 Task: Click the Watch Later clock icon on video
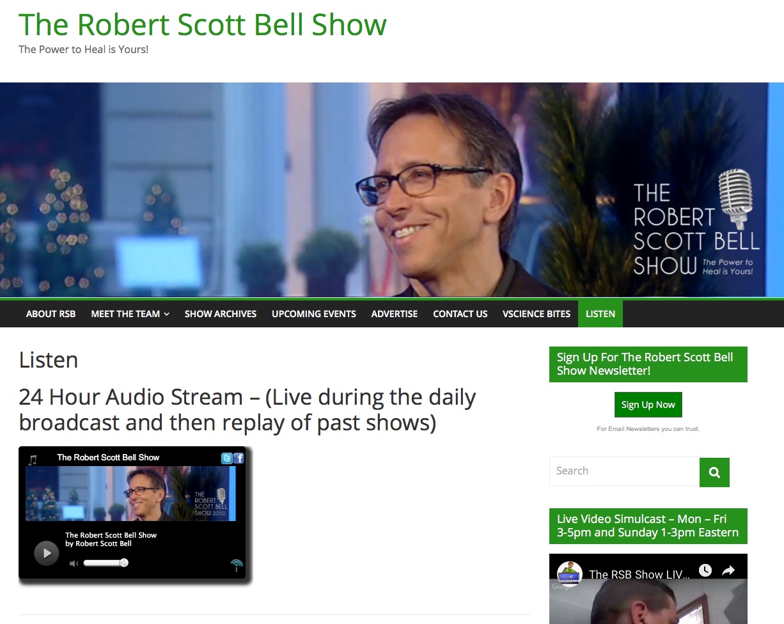pyautogui.click(x=705, y=570)
